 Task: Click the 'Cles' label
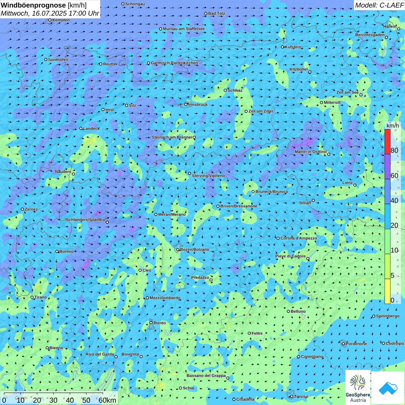(x=147, y=270)
